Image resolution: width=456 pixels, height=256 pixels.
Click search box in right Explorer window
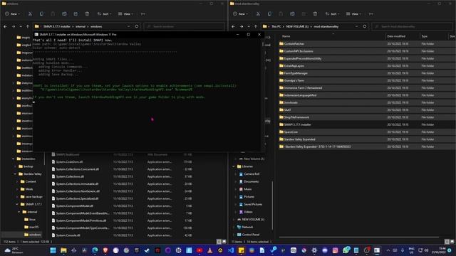point(413,26)
